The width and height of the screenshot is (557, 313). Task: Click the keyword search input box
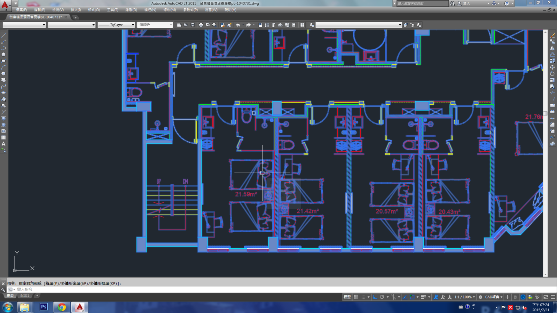[422, 3]
